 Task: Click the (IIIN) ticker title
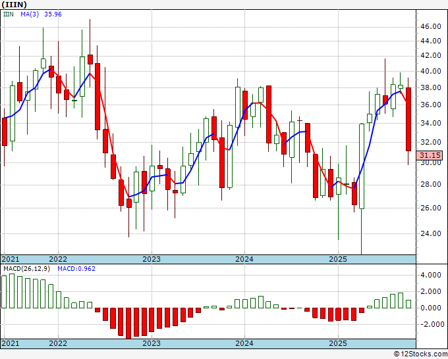(14, 5)
